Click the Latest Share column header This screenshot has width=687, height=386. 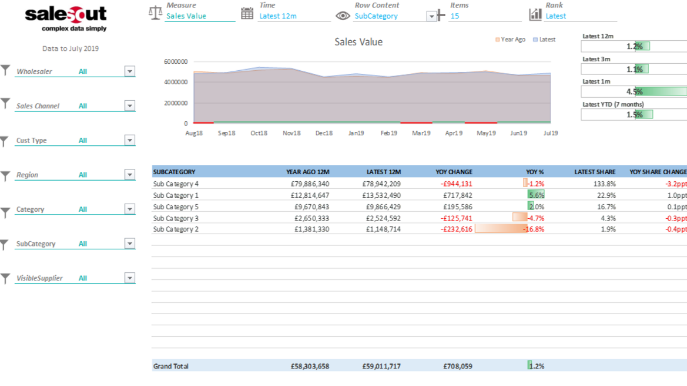tap(595, 172)
